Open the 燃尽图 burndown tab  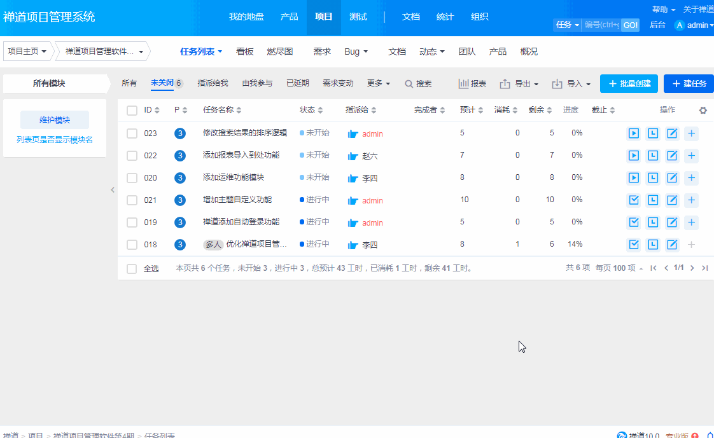click(x=280, y=51)
